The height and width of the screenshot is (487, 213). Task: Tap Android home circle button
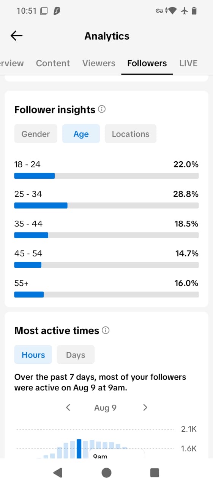tap(107, 473)
